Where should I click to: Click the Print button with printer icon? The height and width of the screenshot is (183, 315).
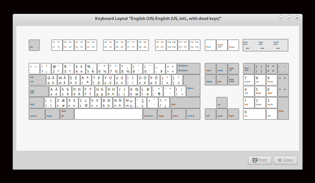[259, 160]
